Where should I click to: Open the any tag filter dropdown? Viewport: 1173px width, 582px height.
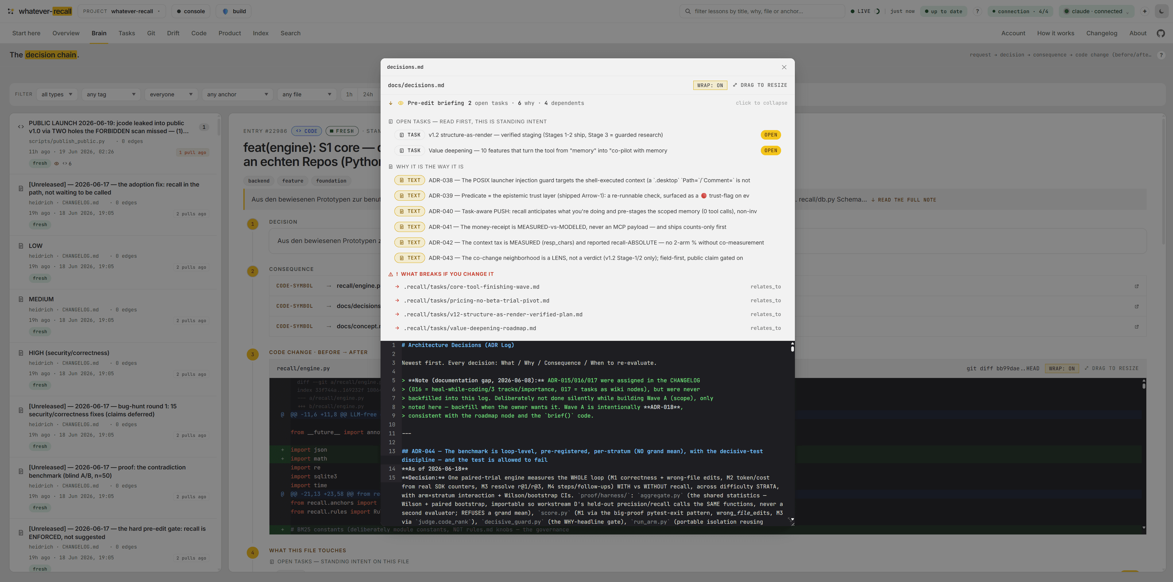[x=111, y=95]
